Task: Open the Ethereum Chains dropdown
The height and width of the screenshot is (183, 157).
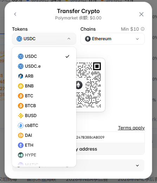Action: click(x=112, y=39)
